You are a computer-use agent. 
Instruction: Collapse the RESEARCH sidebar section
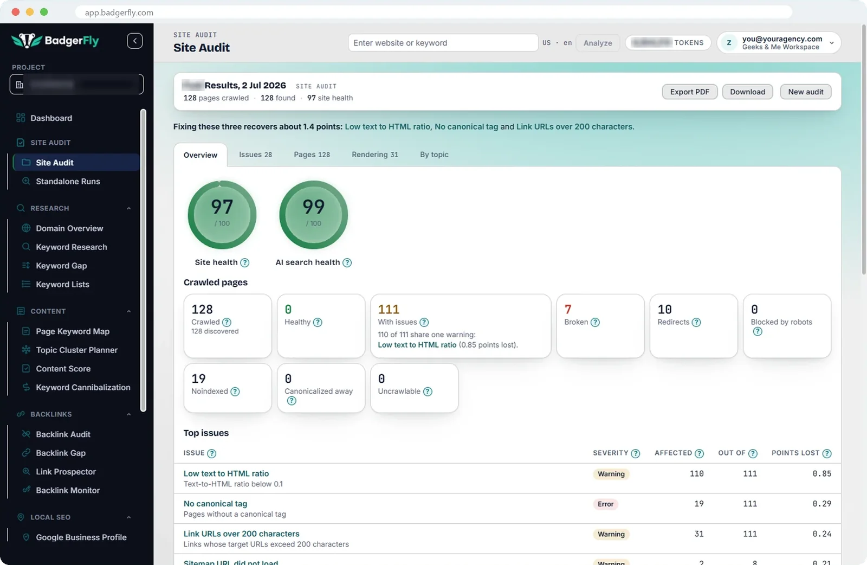129,208
